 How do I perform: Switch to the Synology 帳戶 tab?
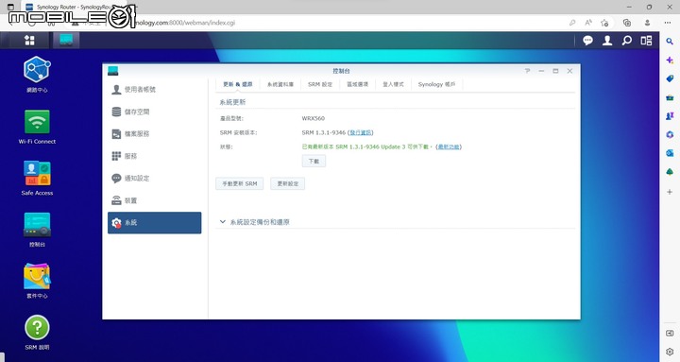pyautogui.click(x=436, y=84)
